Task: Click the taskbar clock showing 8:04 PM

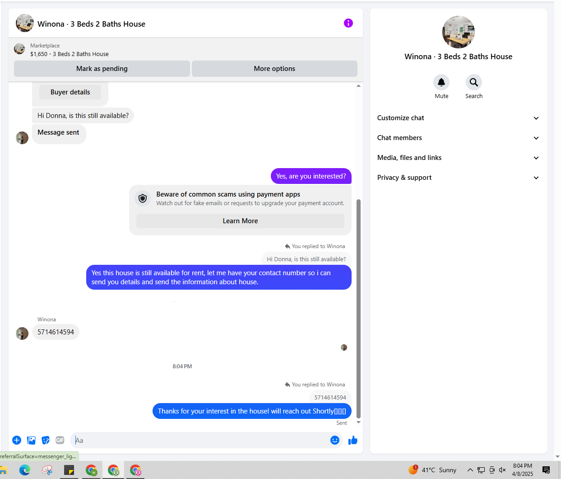Action: pos(522,470)
